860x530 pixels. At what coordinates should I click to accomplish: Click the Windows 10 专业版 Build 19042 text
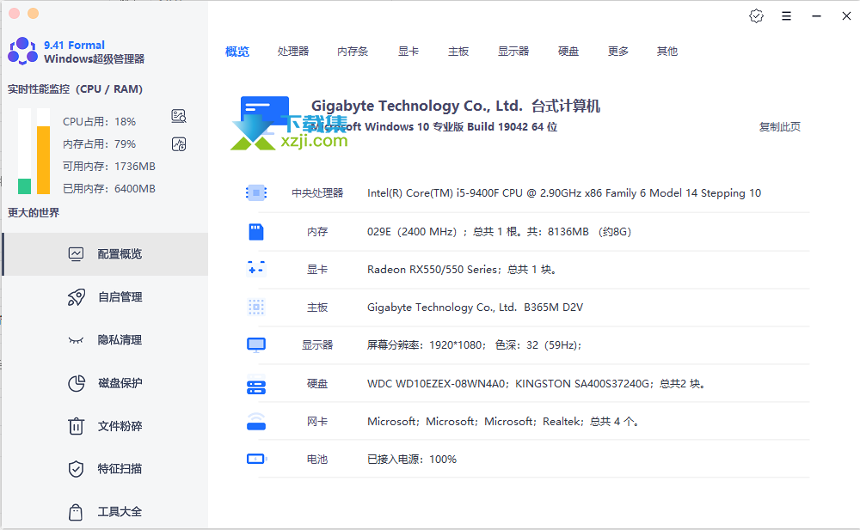click(433, 127)
